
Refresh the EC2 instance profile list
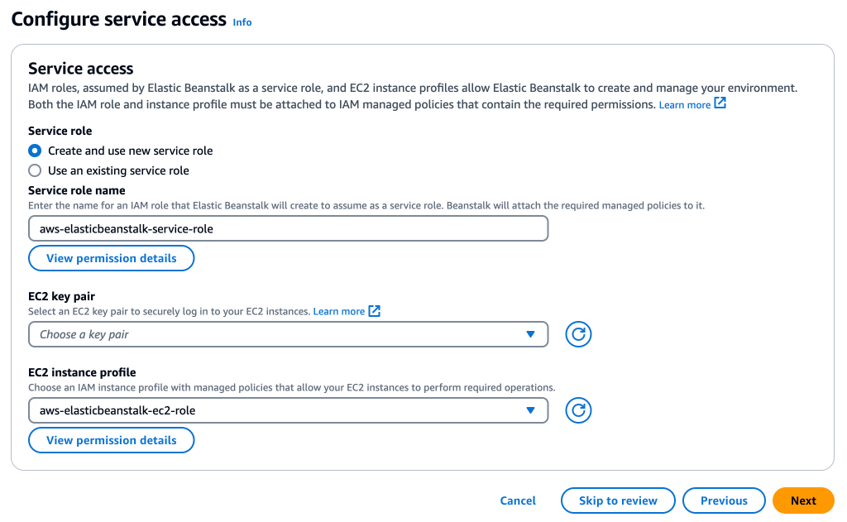tap(577, 410)
